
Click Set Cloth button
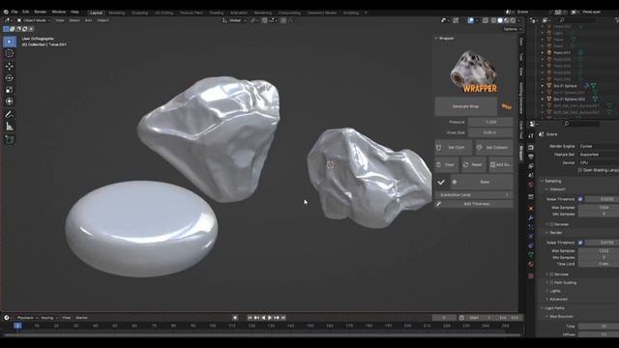454,147
